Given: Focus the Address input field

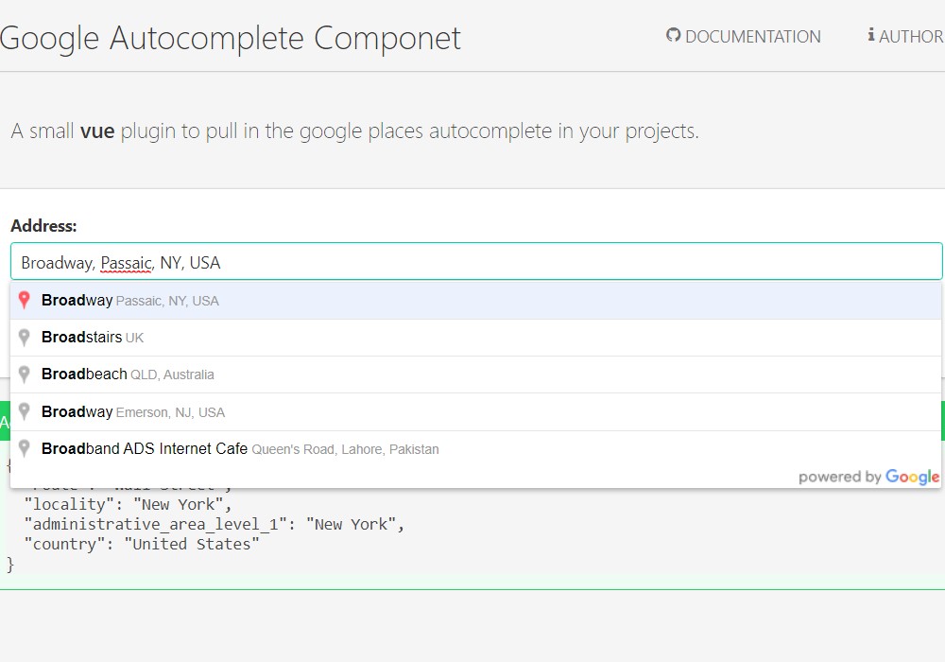Looking at the screenshot, I should tap(476, 262).
